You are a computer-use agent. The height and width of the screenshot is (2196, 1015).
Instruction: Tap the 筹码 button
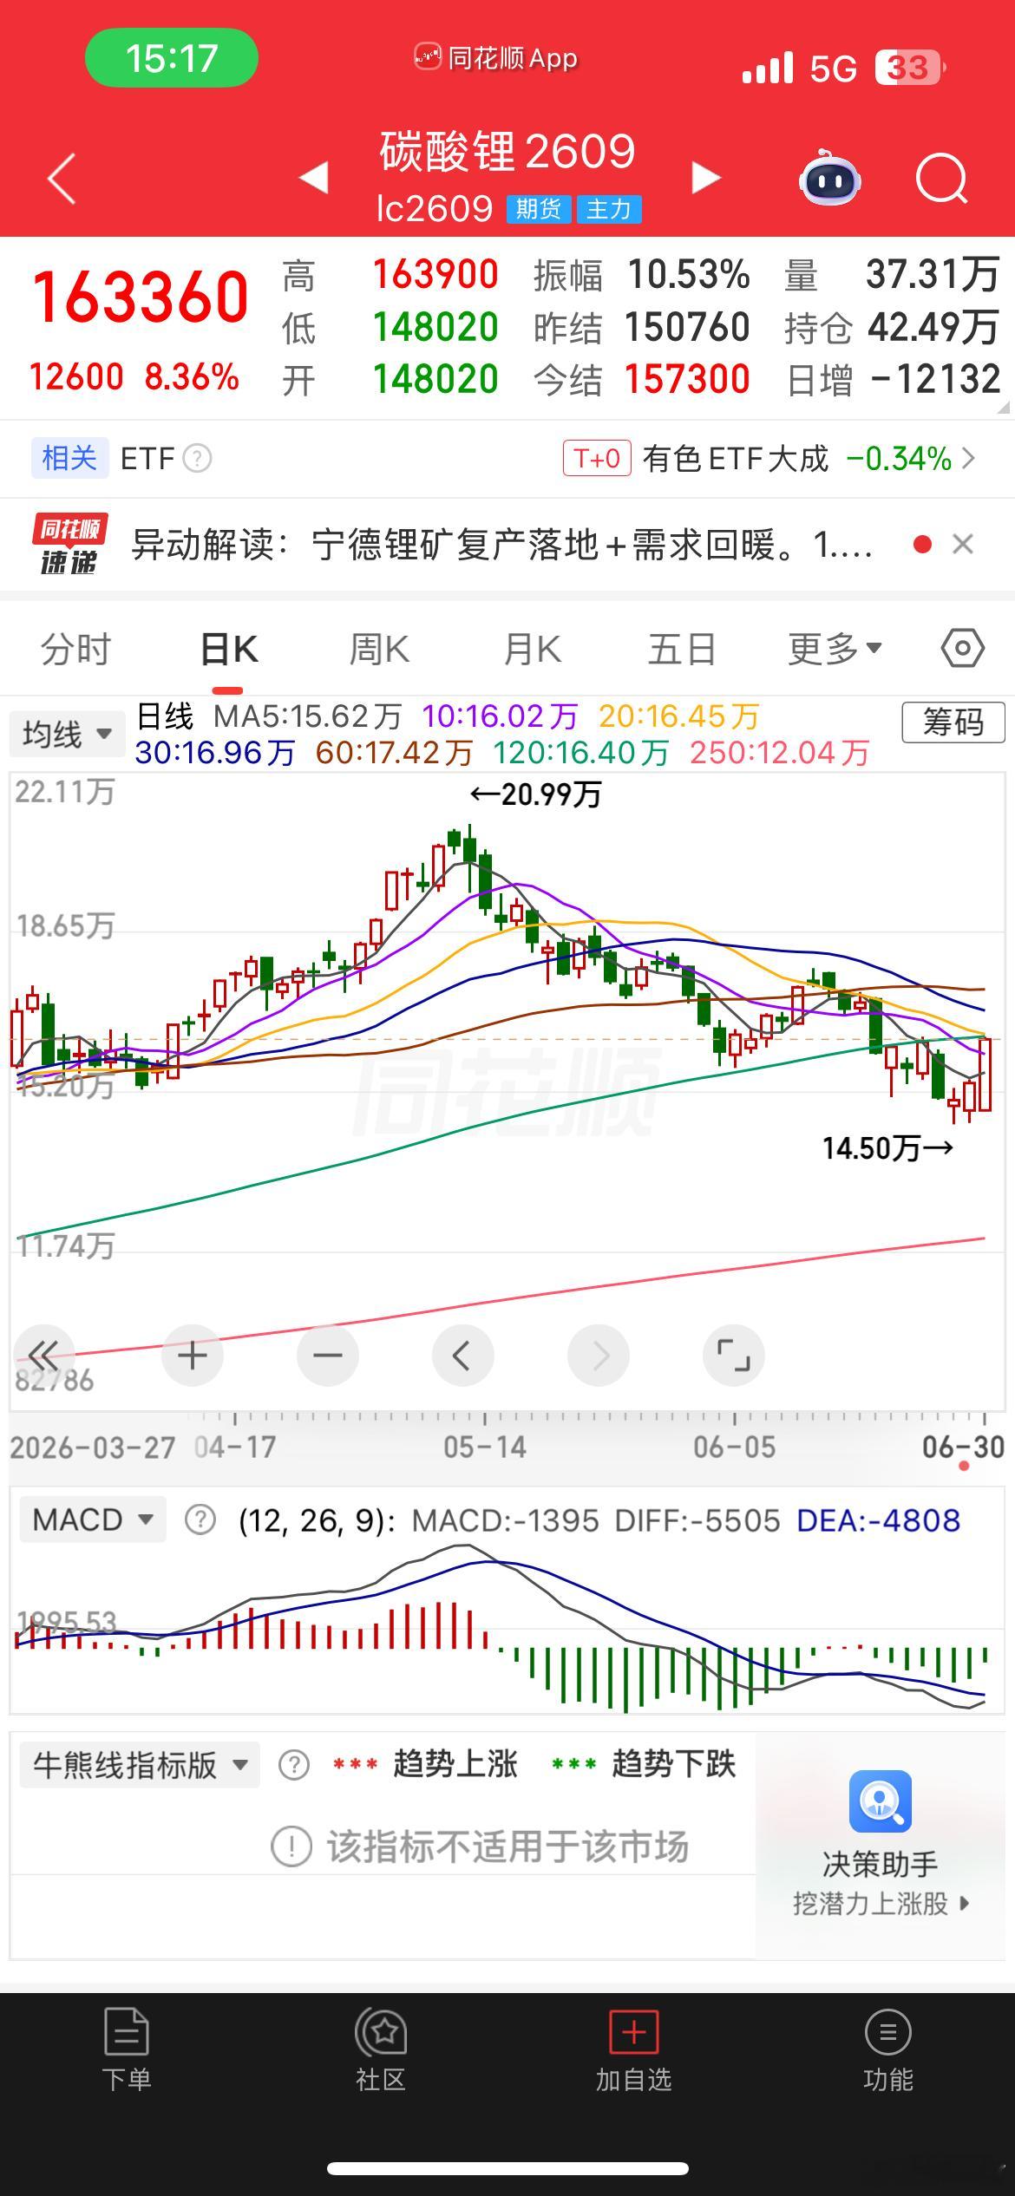coord(953,722)
